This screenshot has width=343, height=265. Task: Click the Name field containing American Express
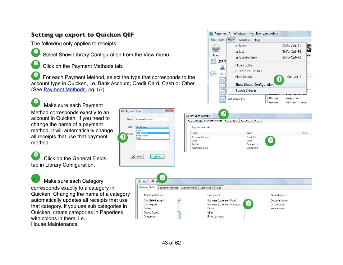pyautogui.click(x=152, y=119)
